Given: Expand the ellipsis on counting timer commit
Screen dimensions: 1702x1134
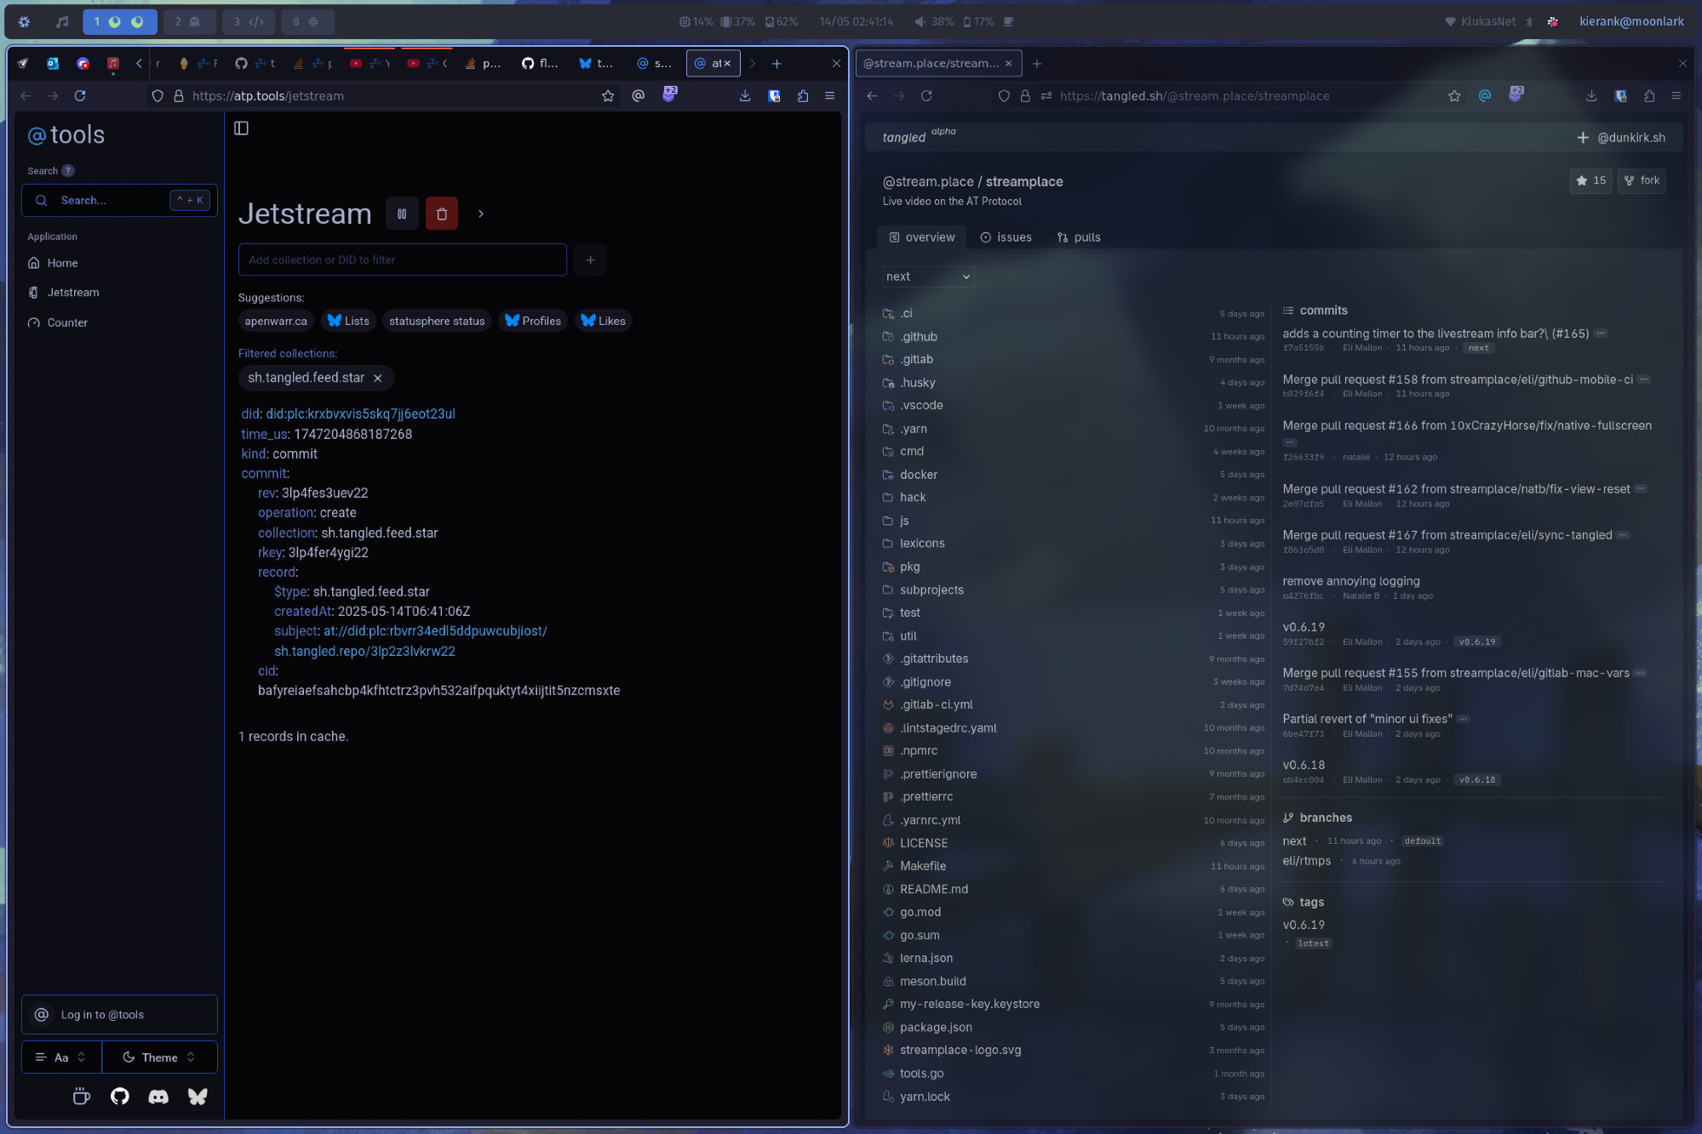Looking at the screenshot, I should 1601,333.
